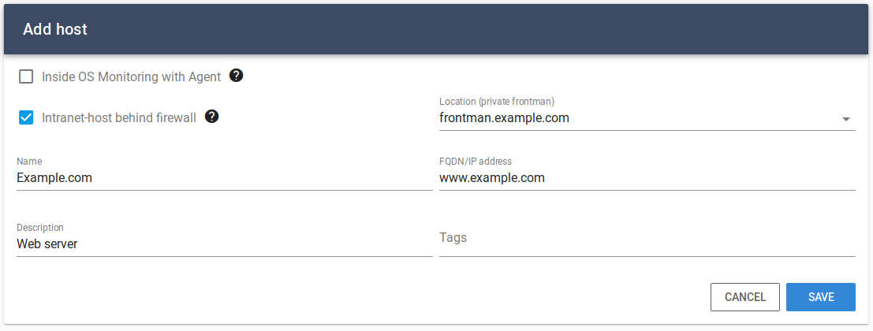This screenshot has height=331, width=873.
Task: Click the dark blue dialog header bar
Action: pyautogui.click(x=436, y=29)
